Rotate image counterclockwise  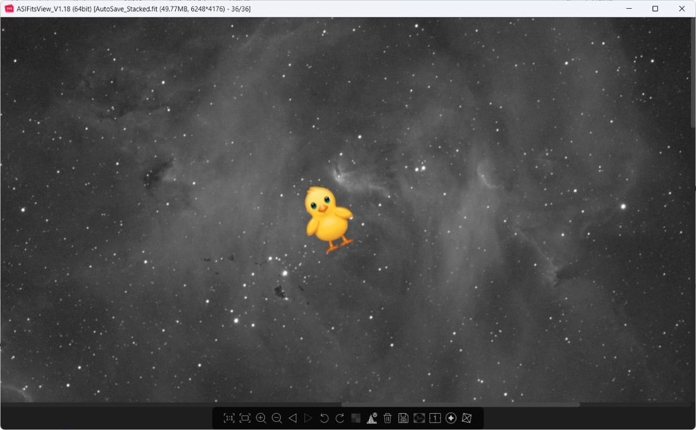[x=324, y=418]
